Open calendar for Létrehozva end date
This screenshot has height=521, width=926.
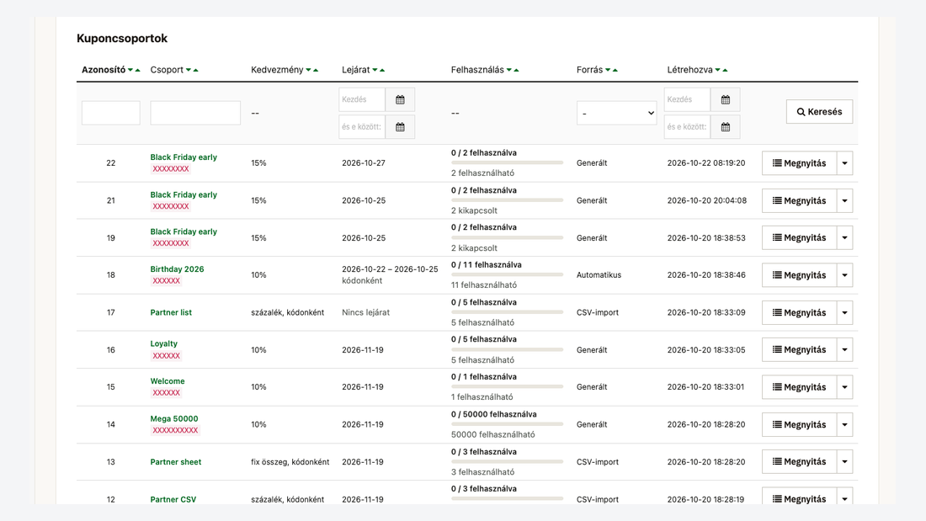click(x=725, y=127)
